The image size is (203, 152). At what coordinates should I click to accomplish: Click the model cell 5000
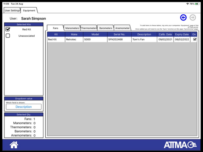(95, 39)
